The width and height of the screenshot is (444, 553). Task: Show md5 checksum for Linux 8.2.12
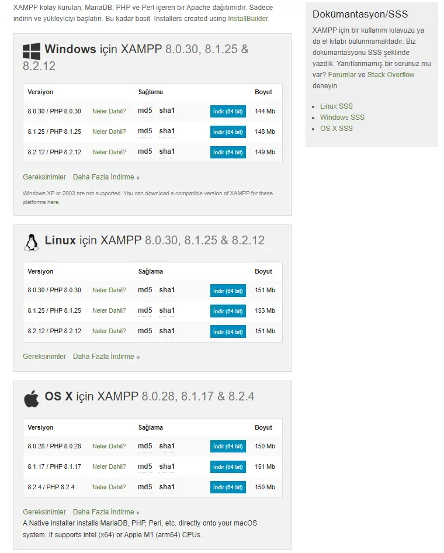145,331
